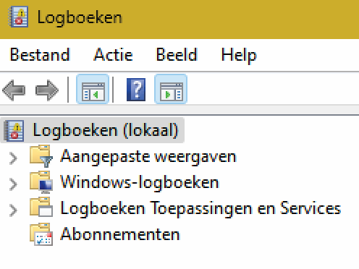This screenshot has width=359, height=269.
Task: Expand the Windows-logboeken node
Action: [13, 184]
